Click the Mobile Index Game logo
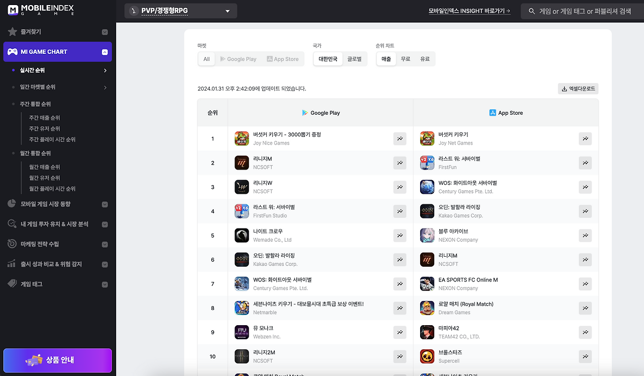The width and height of the screenshot is (644, 376). 41,11
